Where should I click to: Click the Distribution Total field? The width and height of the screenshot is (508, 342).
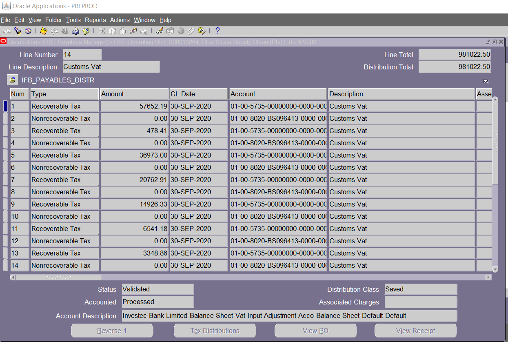point(455,67)
